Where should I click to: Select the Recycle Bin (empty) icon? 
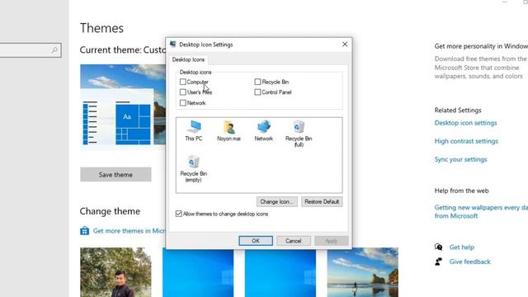194,168
